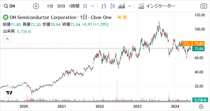This screenshot has width=210, height=111.
Task: Expand the chart style dropdown arrow
Action: click(x=130, y=6)
